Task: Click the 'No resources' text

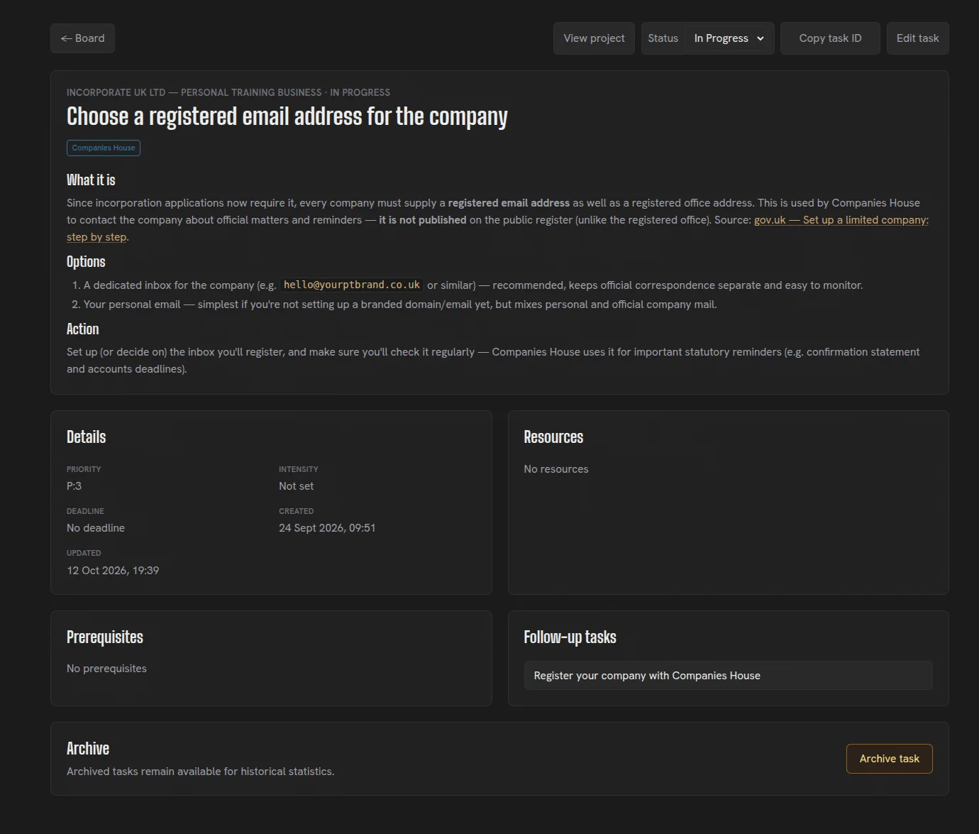Action: pyautogui.click(x=556, y=469)
